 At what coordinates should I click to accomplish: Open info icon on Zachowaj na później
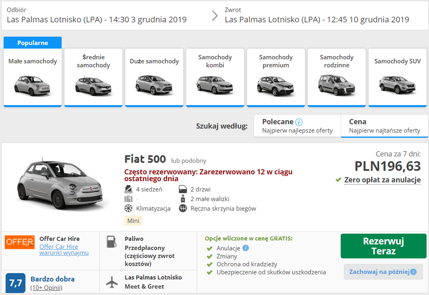(414, 272)
